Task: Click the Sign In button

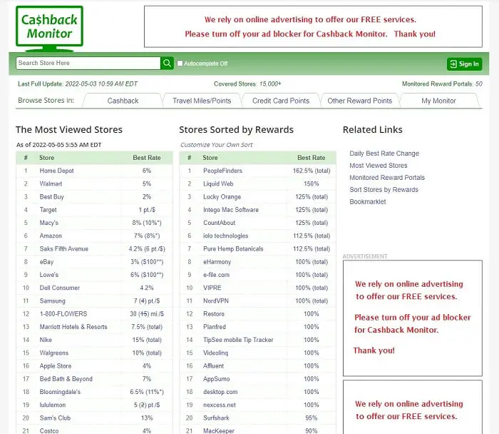Action: click(464, 64)
